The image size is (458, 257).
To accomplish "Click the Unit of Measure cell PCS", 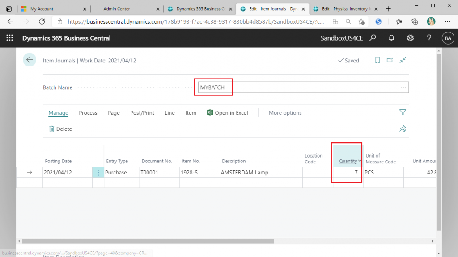I will pos(383,173).
